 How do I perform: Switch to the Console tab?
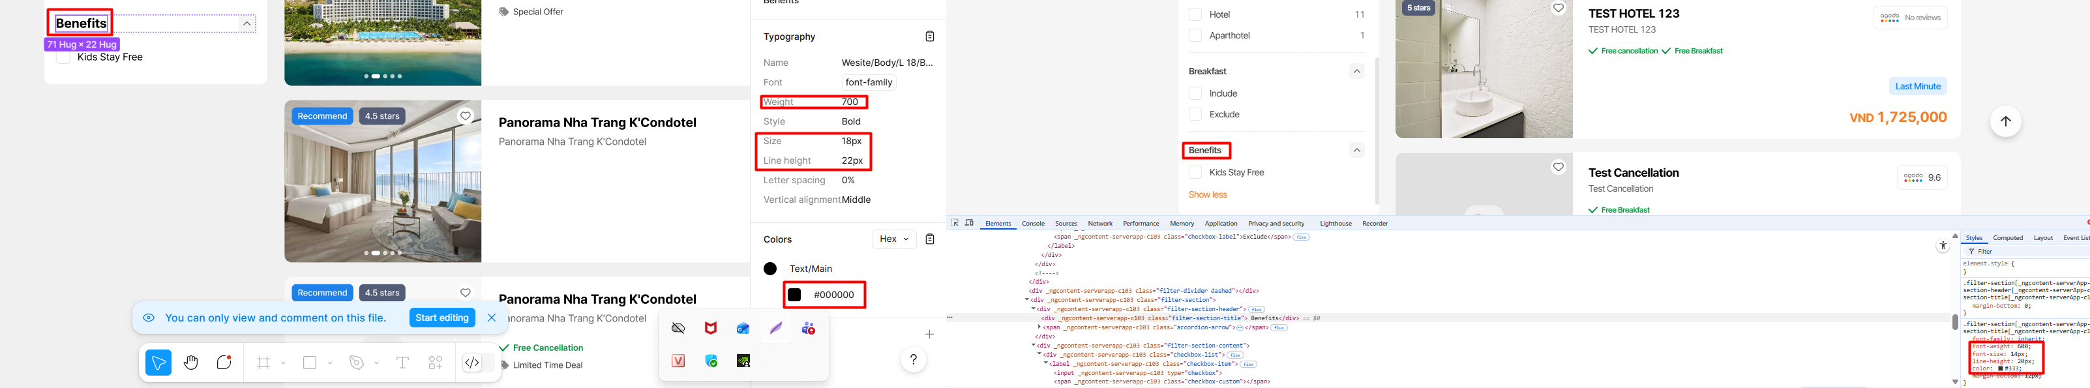(x=1033, y=223)
